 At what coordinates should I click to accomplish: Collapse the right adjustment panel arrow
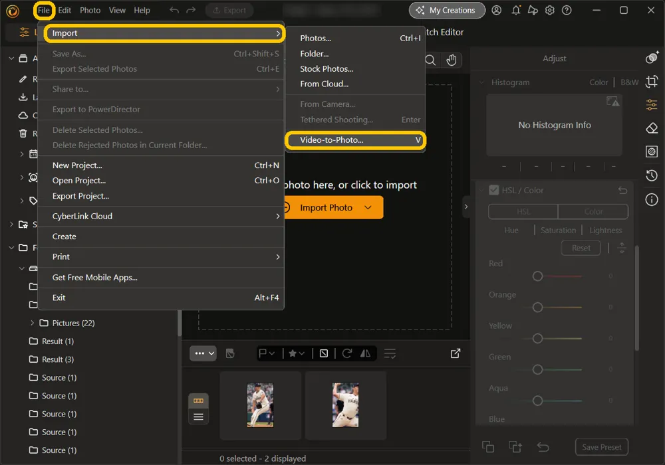pos(465,207)
